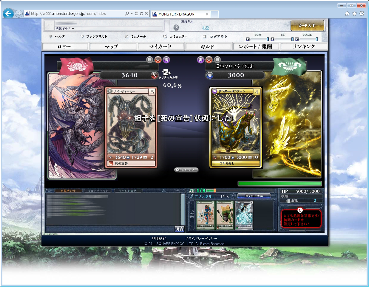Viewport: 369px width, 287px height.
Task: Open the address bar search dropdown arrow
Action: click(x=132, y=13)
